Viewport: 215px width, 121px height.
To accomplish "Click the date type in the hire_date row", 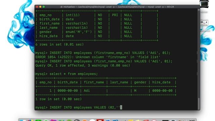I will point(70,36).
